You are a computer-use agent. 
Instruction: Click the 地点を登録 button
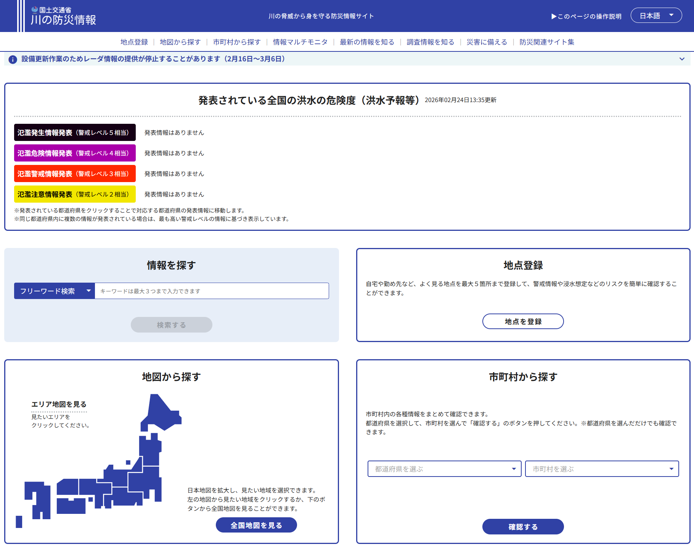[523, 321]
